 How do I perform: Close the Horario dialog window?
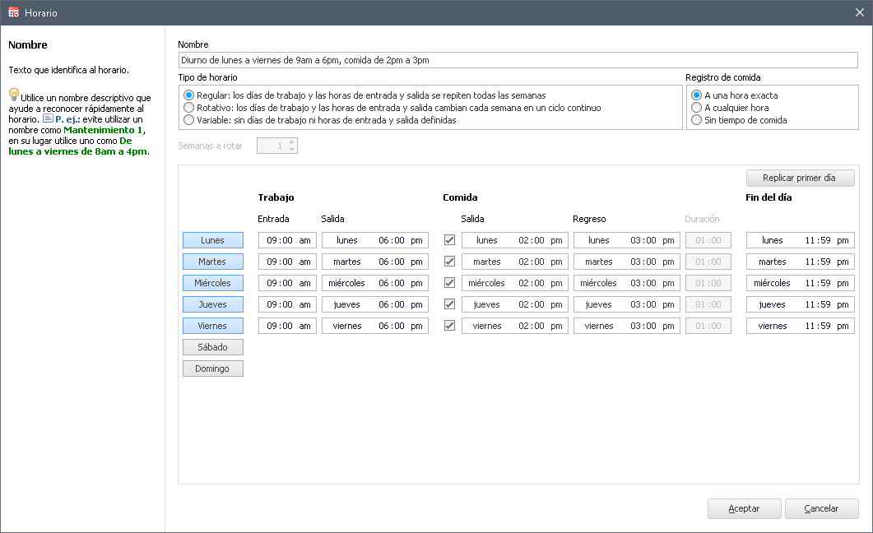[x=859, y=13]
